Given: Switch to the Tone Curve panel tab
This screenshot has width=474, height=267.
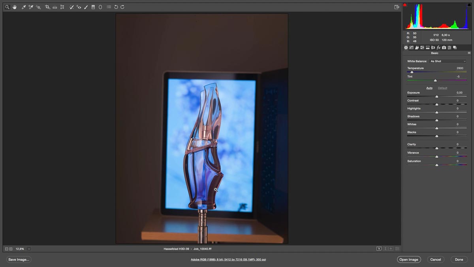Looking at the screenshot, I should pos(411,47).
